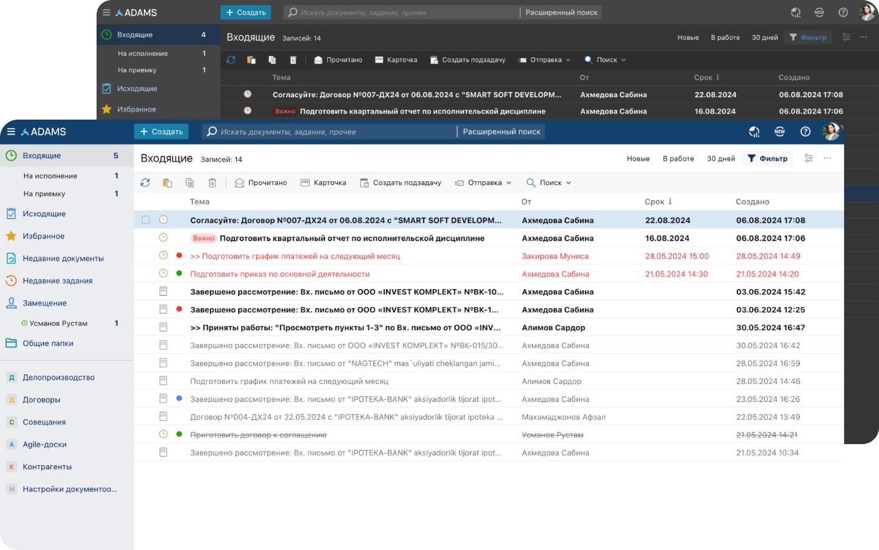Click the refresh icon in the light toolbar

(145, 183)
